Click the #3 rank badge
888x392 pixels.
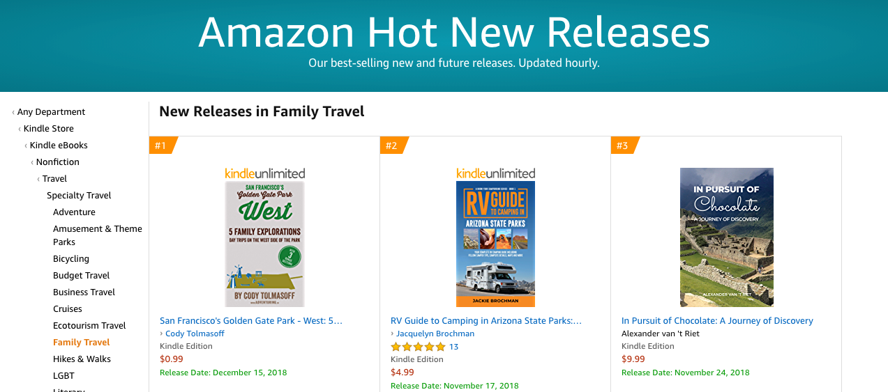(x=623, y=146)
